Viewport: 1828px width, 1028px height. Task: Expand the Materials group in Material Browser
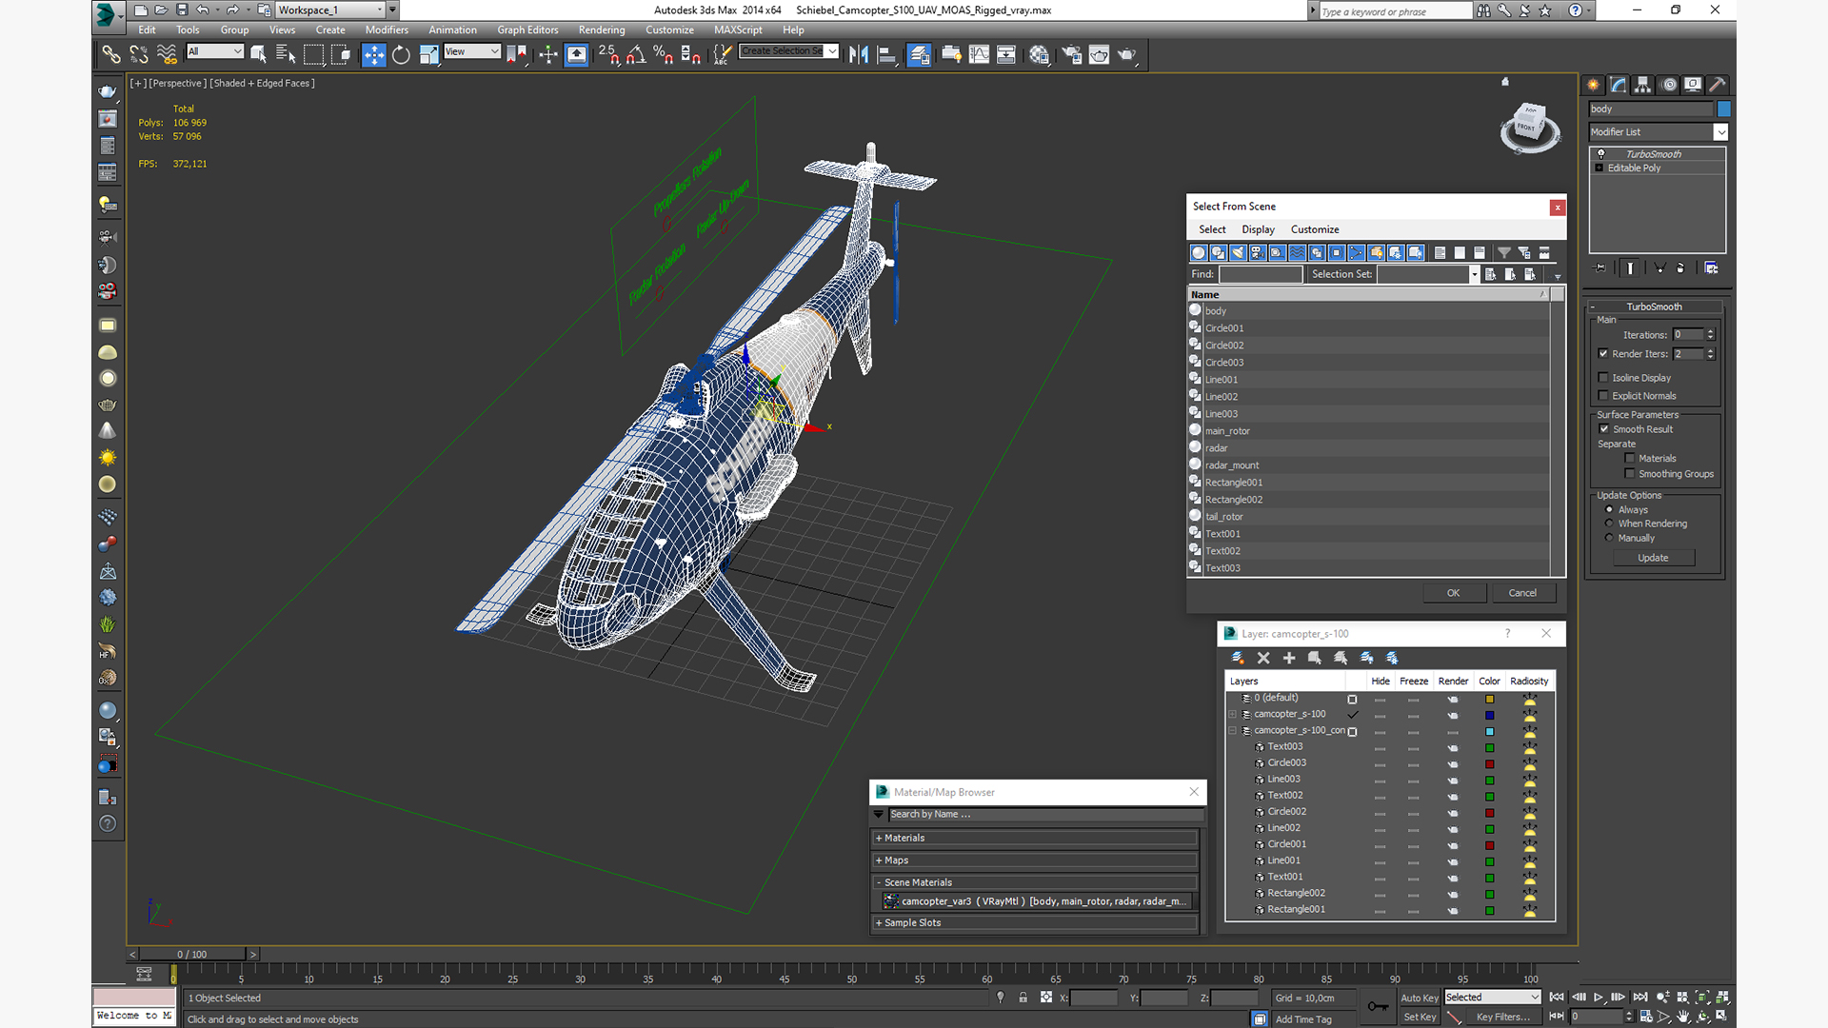[x=878, y=838]
